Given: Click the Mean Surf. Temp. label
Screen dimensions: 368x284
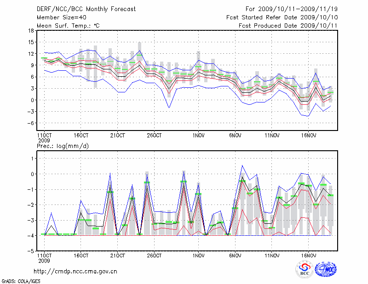Looking at the screenshot, I should [68, 26].
